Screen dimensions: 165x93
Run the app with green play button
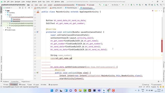tap(123, 5)
